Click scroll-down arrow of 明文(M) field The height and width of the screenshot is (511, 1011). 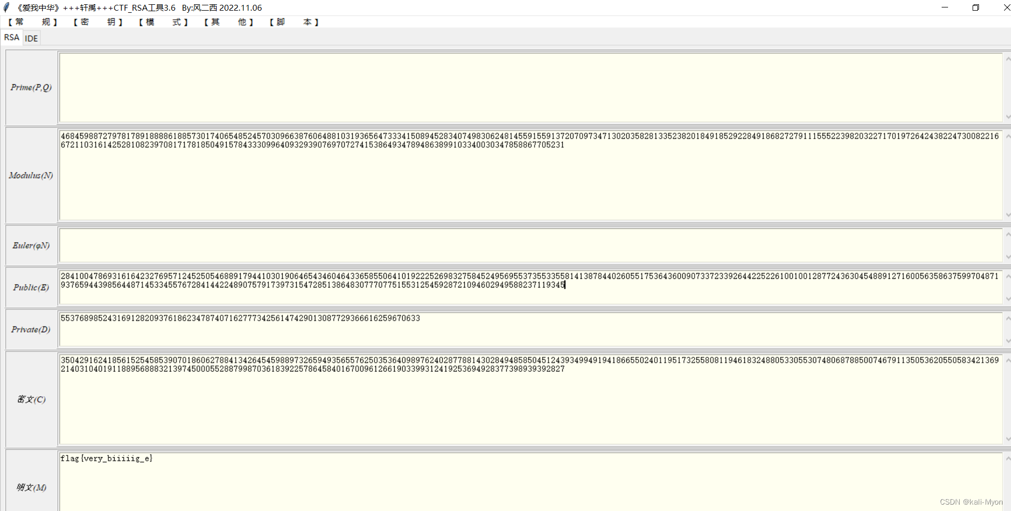[1008, 507]
